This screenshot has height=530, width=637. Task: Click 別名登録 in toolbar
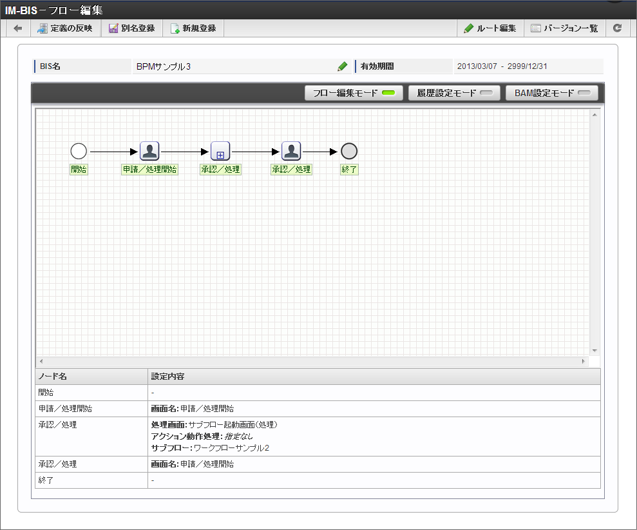tap(131, 28)
